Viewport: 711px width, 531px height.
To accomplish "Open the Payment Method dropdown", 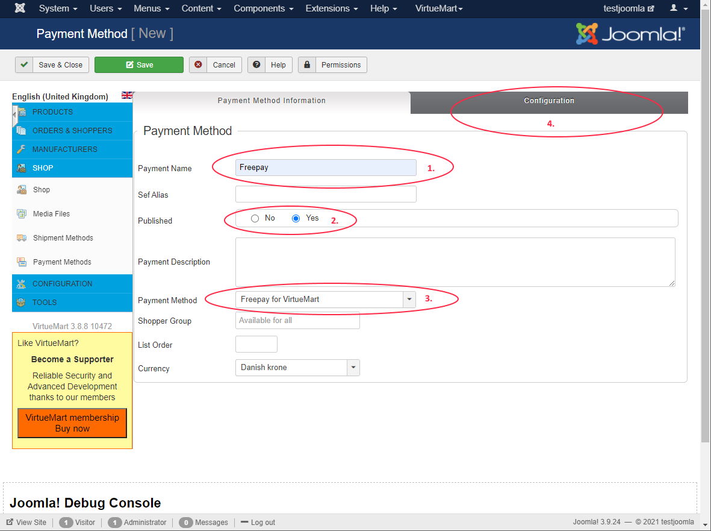I will coord(326,300).
